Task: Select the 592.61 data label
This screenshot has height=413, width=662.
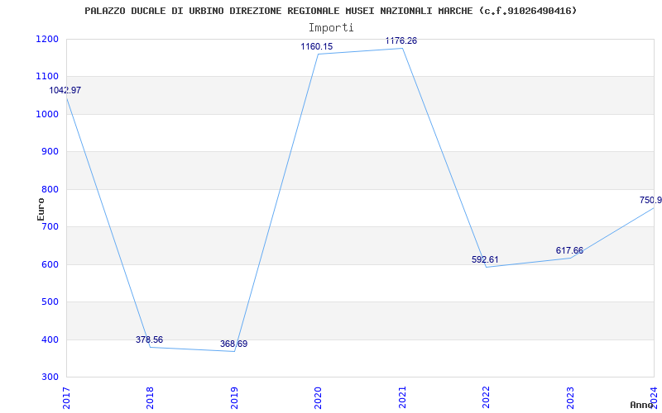Action: (485, 259)
